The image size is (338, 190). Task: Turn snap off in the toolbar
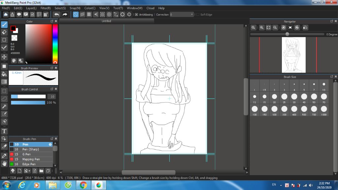76,15
